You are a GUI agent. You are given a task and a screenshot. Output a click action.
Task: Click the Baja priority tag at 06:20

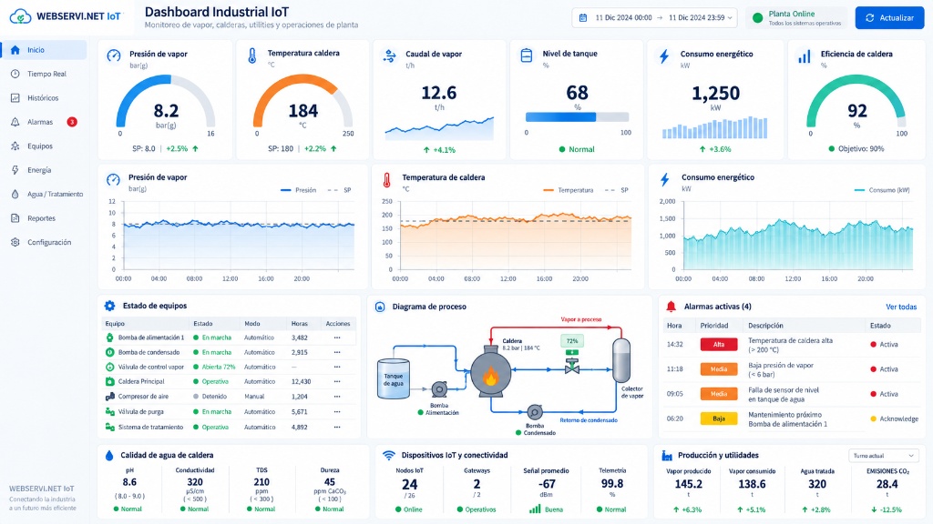click(719, 418)
